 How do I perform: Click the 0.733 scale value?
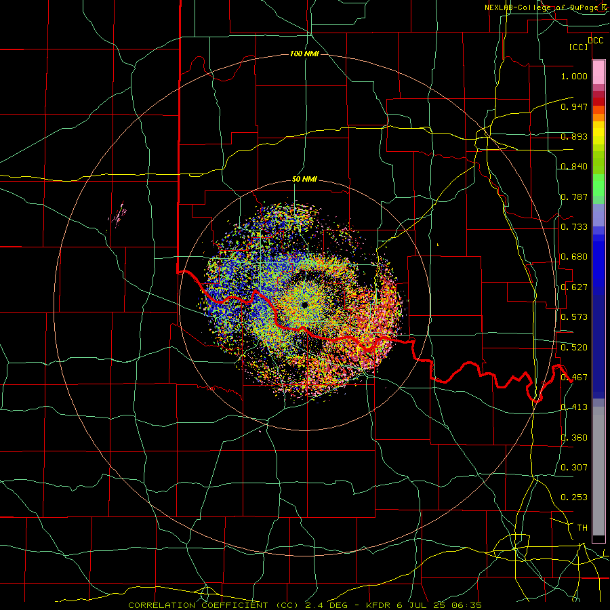574,227
